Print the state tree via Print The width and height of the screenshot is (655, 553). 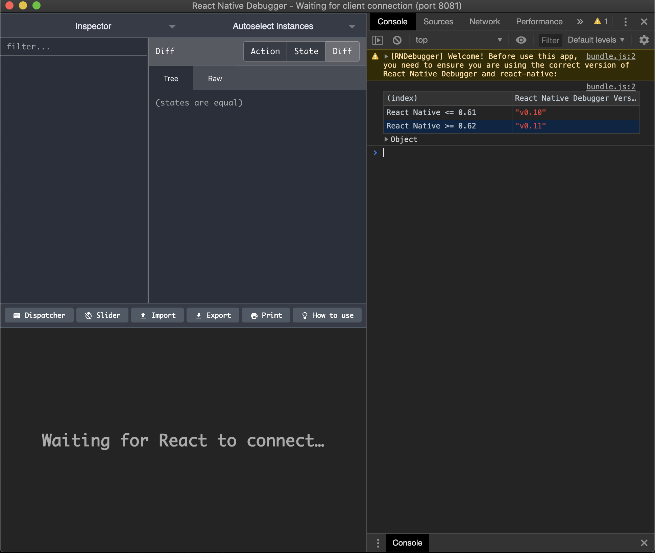[266, 315]
